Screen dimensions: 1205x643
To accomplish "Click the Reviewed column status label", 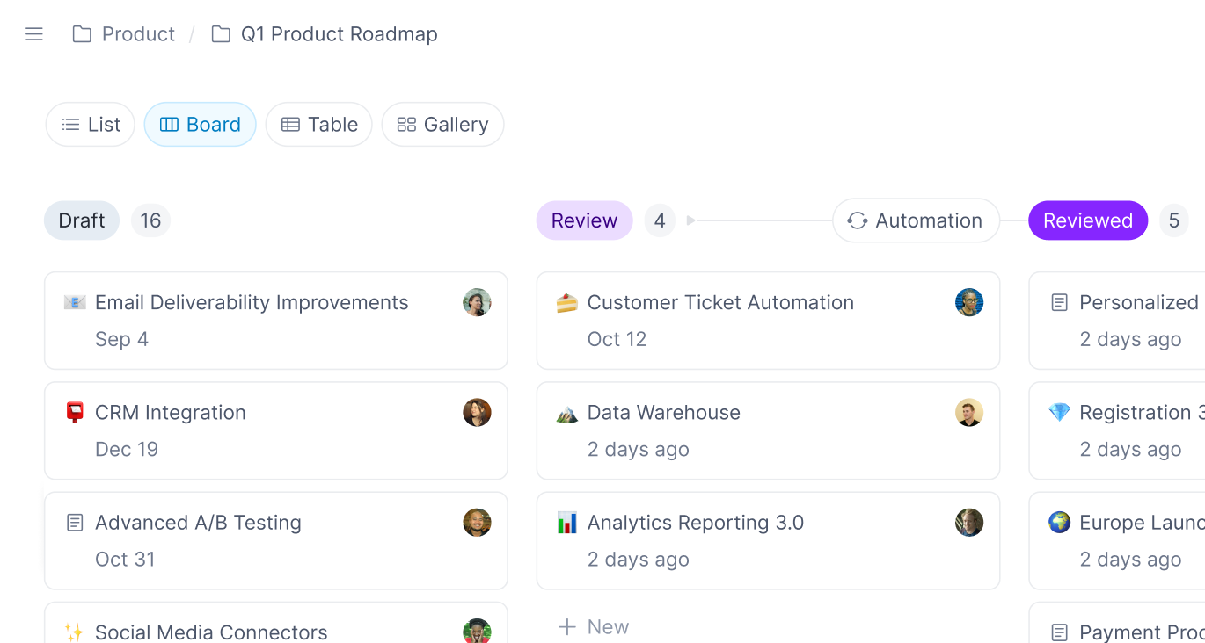I will pos(1088,220).
